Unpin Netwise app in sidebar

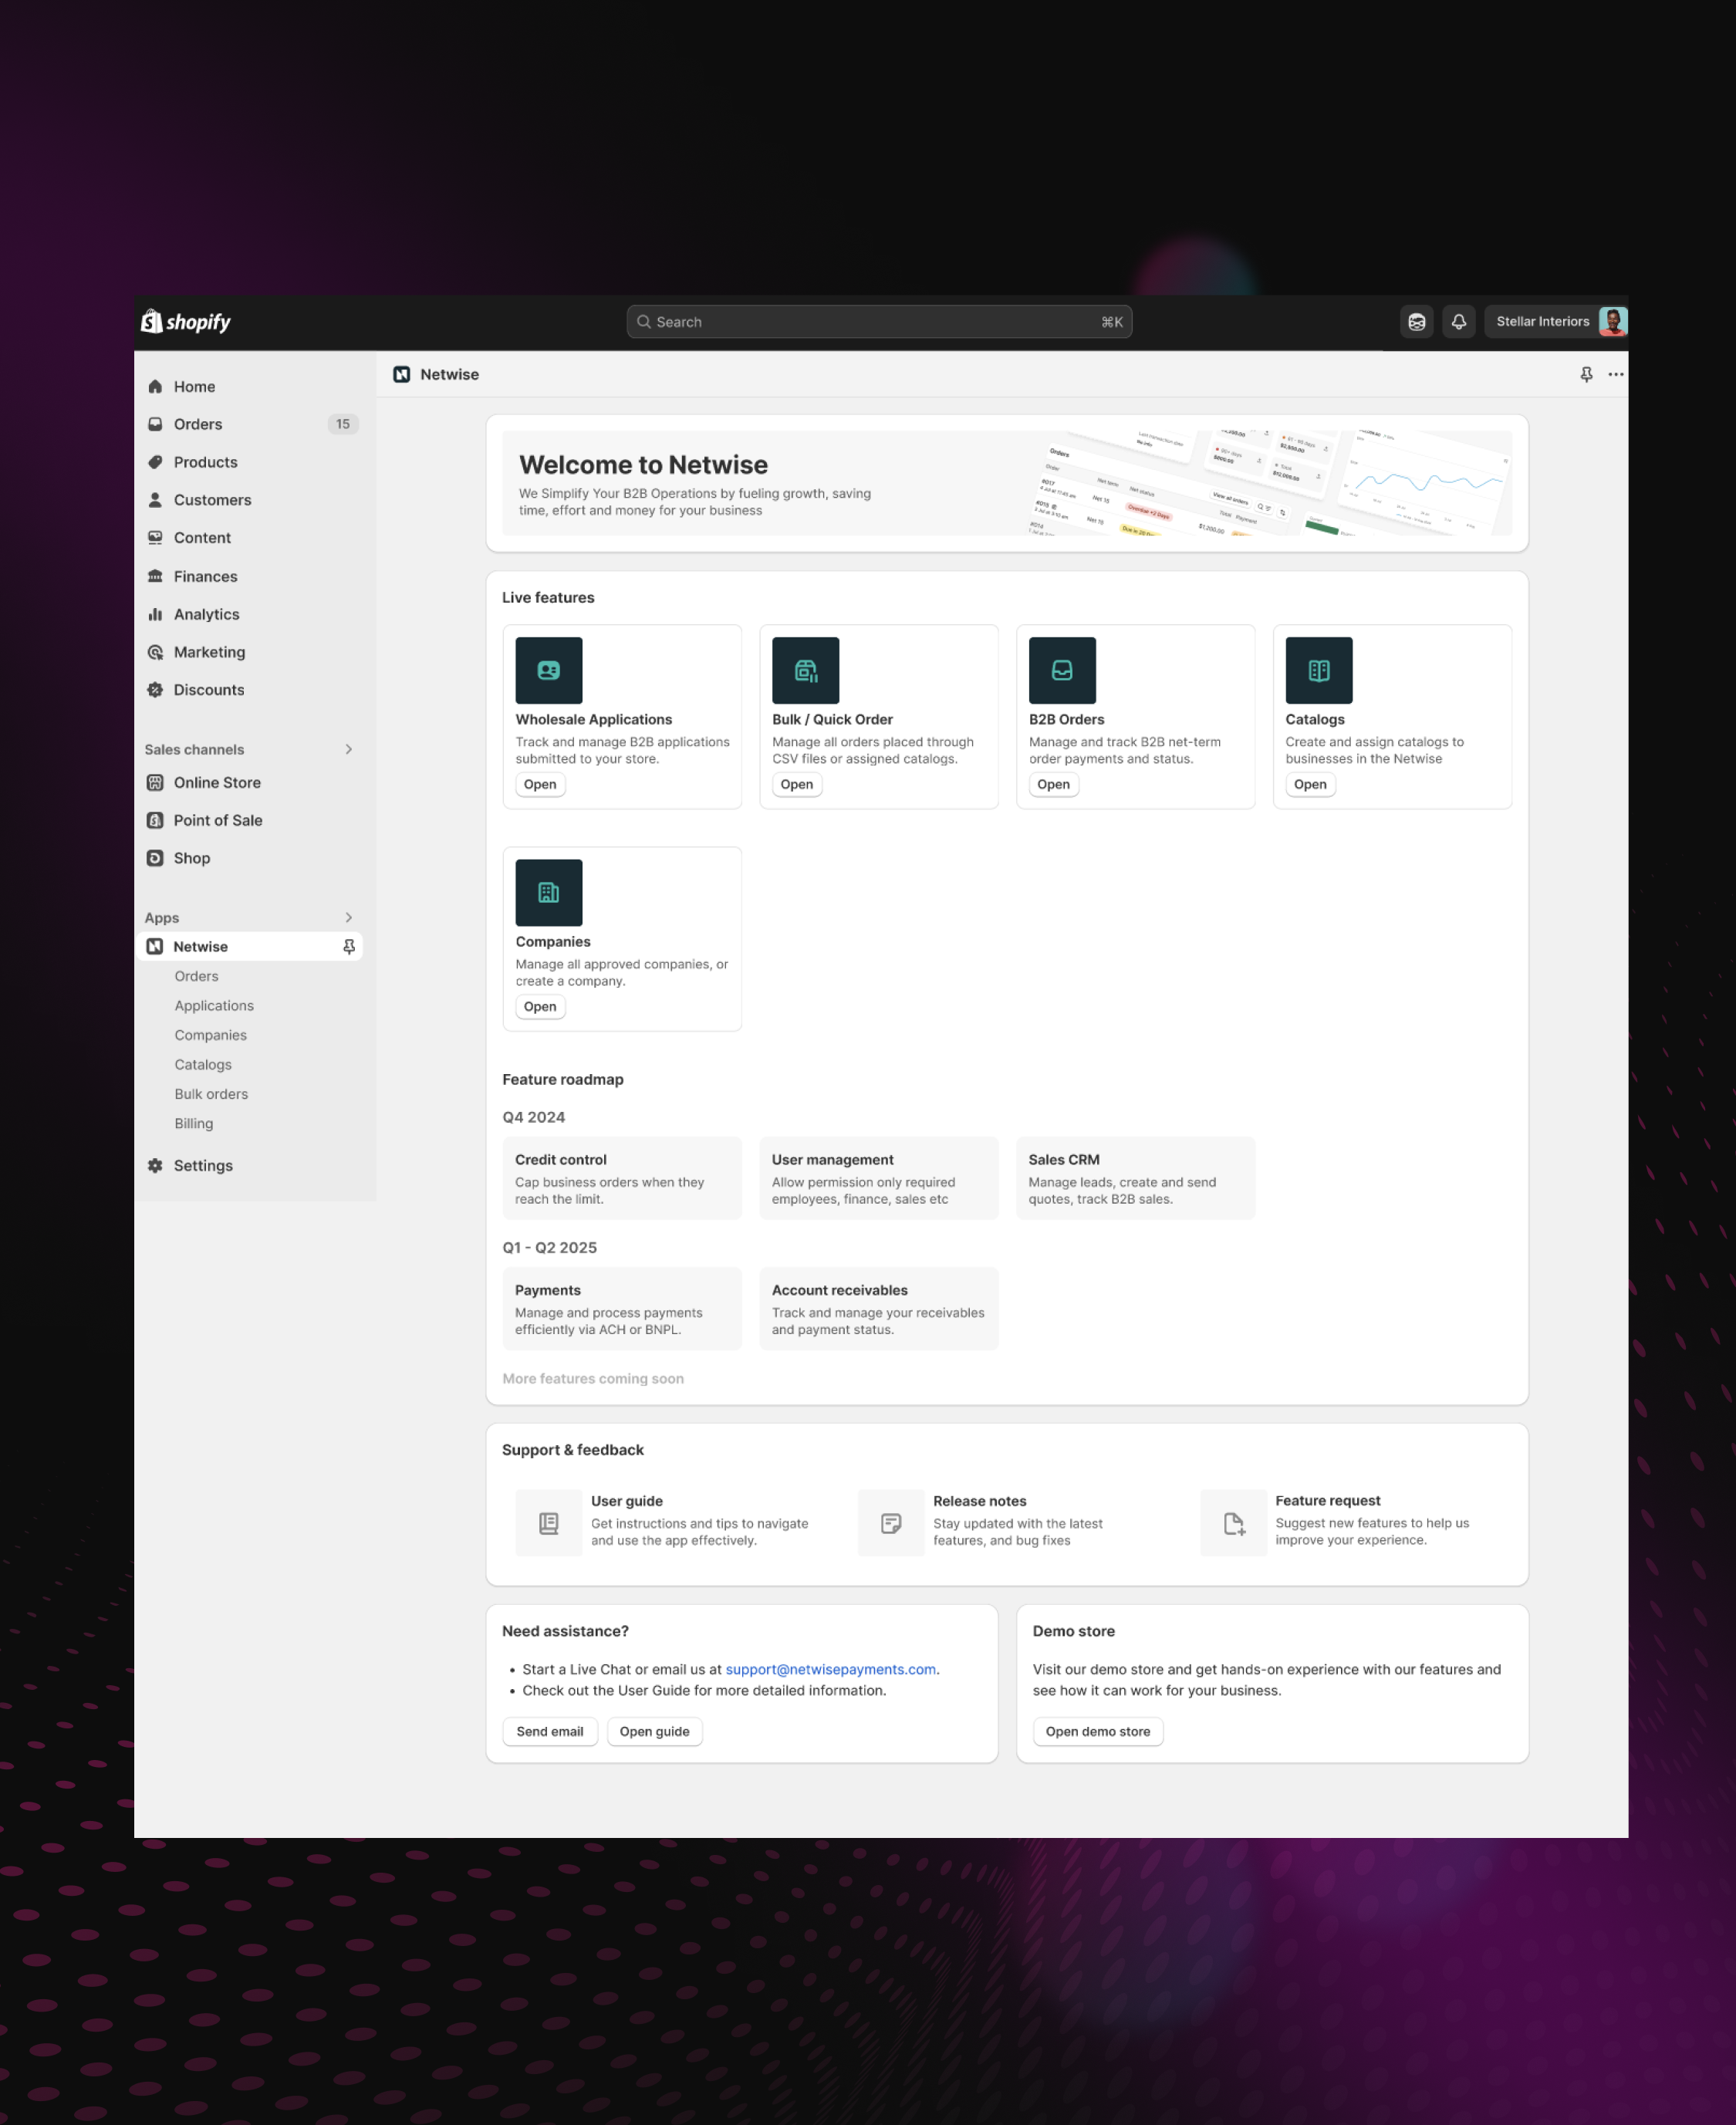coord(348,946)
